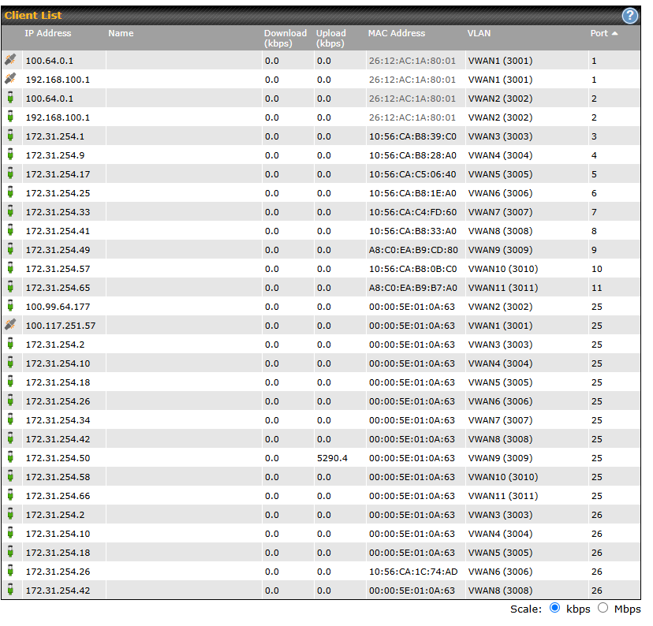Screen dimensions: 653x626
Task: Click MAC address 10:56:CA:1C:74:AD
Action: pos(413,572)
